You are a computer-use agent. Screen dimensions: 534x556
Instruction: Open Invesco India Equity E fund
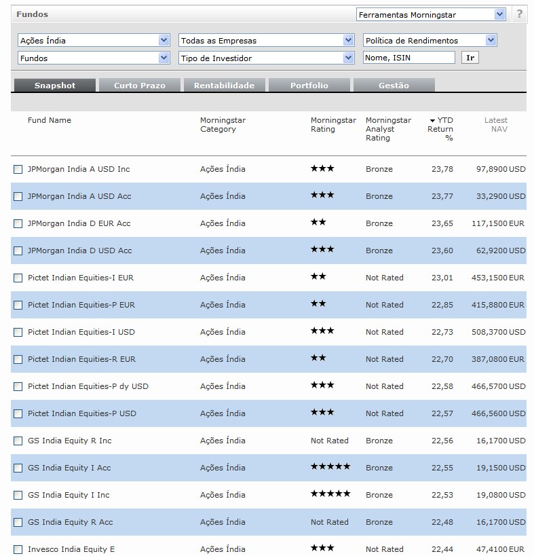coord(71,549)
